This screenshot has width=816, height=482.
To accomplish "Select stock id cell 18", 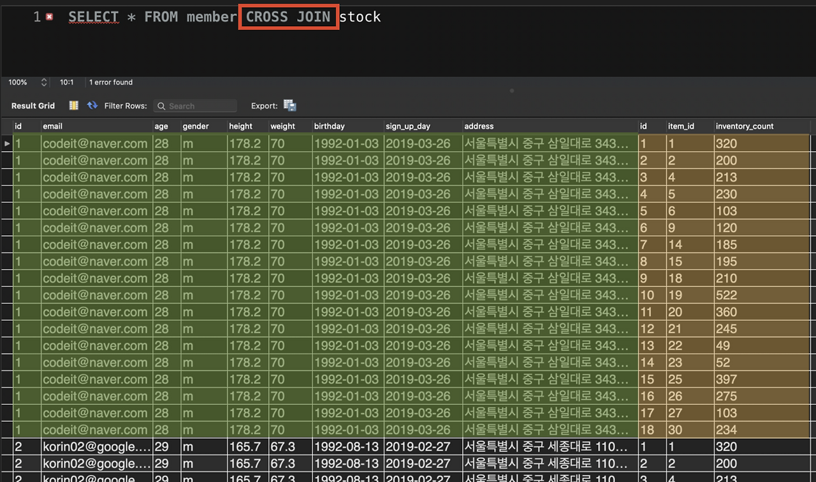I will (x=652, y=430).
